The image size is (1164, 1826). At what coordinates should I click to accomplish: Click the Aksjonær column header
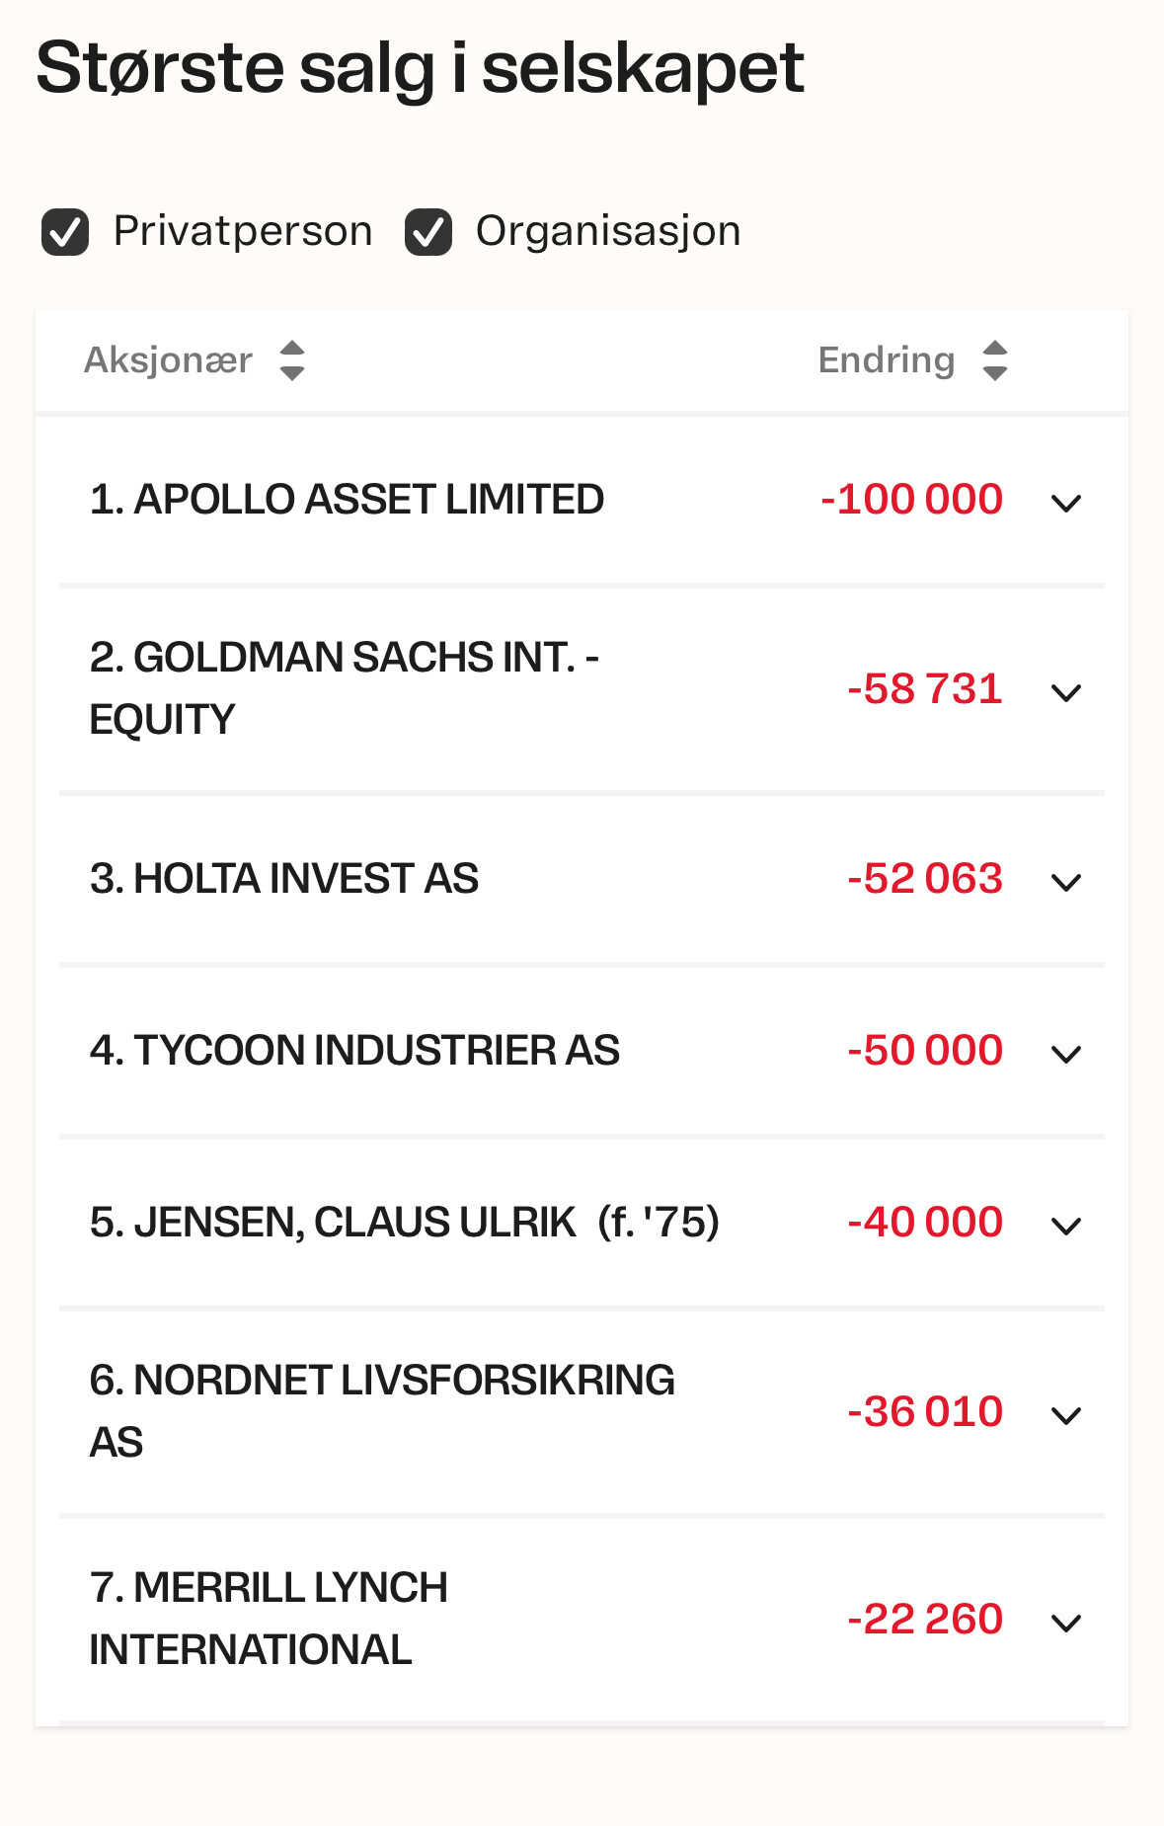[169, 360]
